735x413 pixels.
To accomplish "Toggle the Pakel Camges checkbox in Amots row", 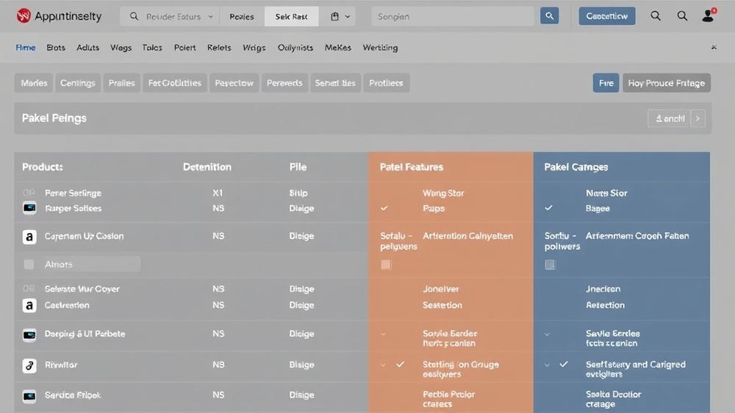I will tap(550, 265).
